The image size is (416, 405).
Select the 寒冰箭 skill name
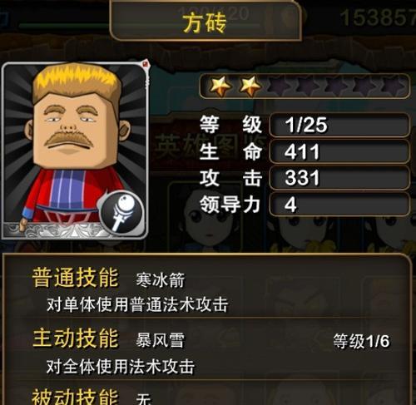point(160,280)
